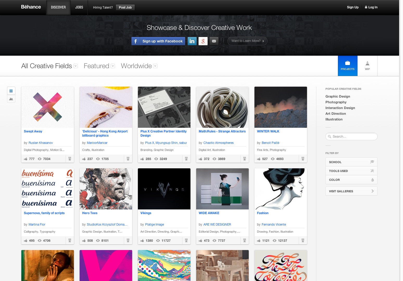Click appreciate thumbs-up on Swept Away
Screen dimensions: 403x281
pos(25,159)
